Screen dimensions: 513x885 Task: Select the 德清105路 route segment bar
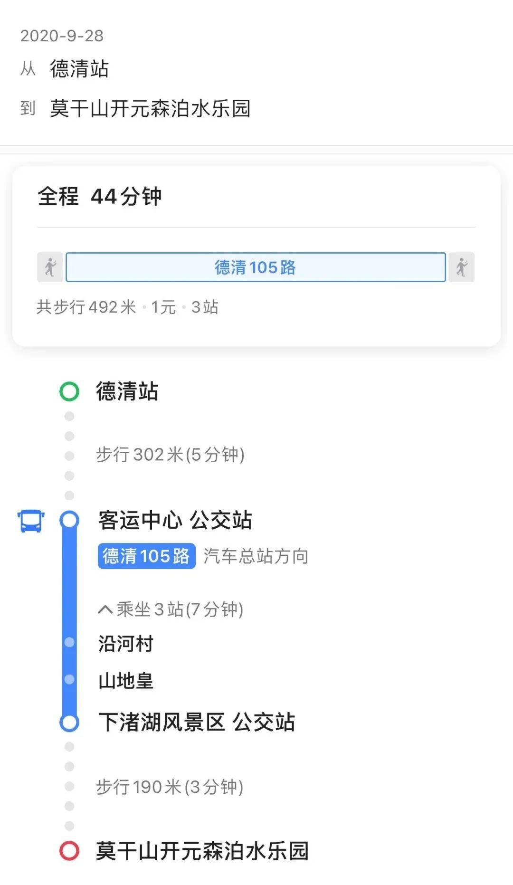pyautogui.click(x=256, y=267)
